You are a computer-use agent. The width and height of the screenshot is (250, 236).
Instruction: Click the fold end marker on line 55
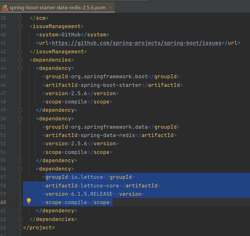pos(20,160)
